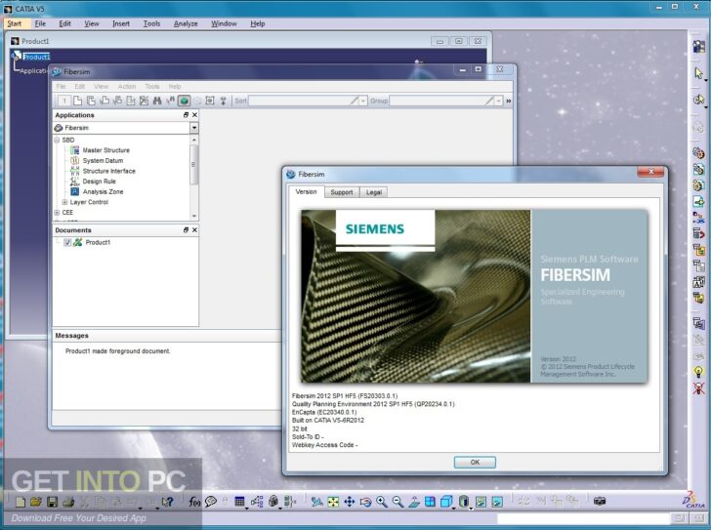The height and width of the screenshot is (530, 711).
Task: Select Design Rule in the tree
Action: tap(100, 182)
